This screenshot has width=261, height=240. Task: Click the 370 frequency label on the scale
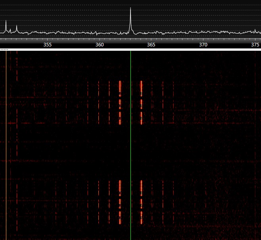[x=203, y=45]
